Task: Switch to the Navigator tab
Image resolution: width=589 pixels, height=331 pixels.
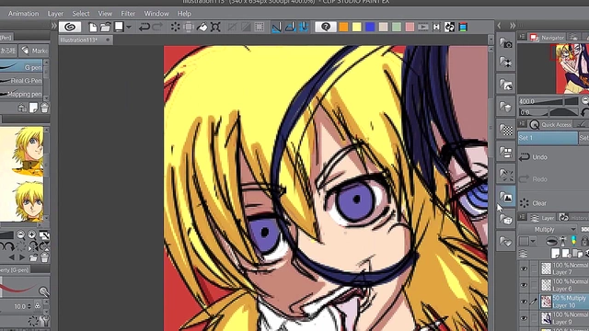Action: [547, 37]
